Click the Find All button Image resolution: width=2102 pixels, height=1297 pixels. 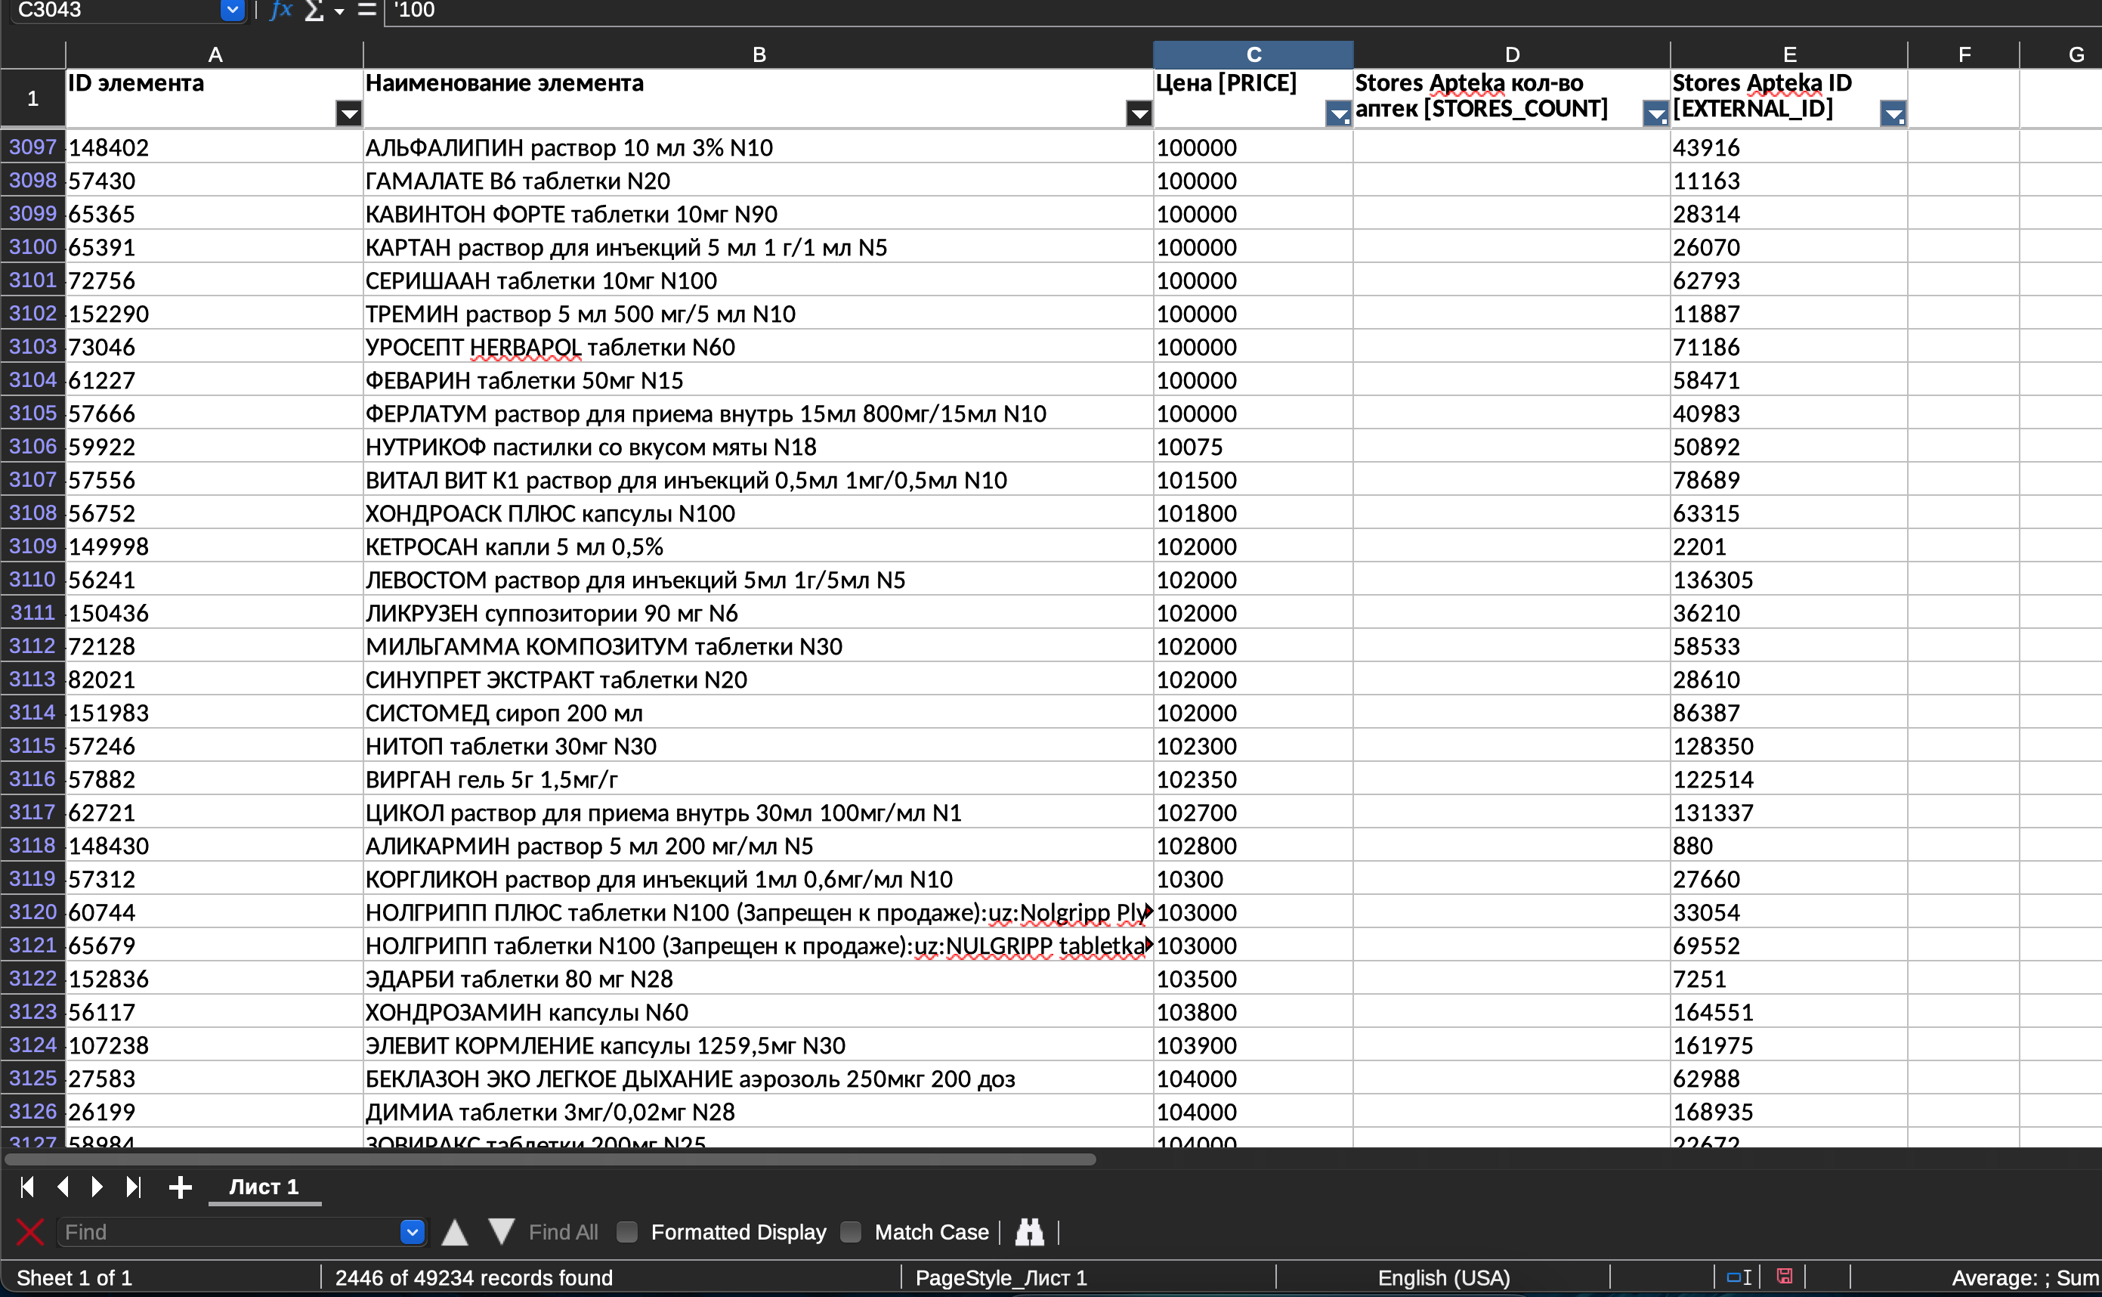point(563,1233)
